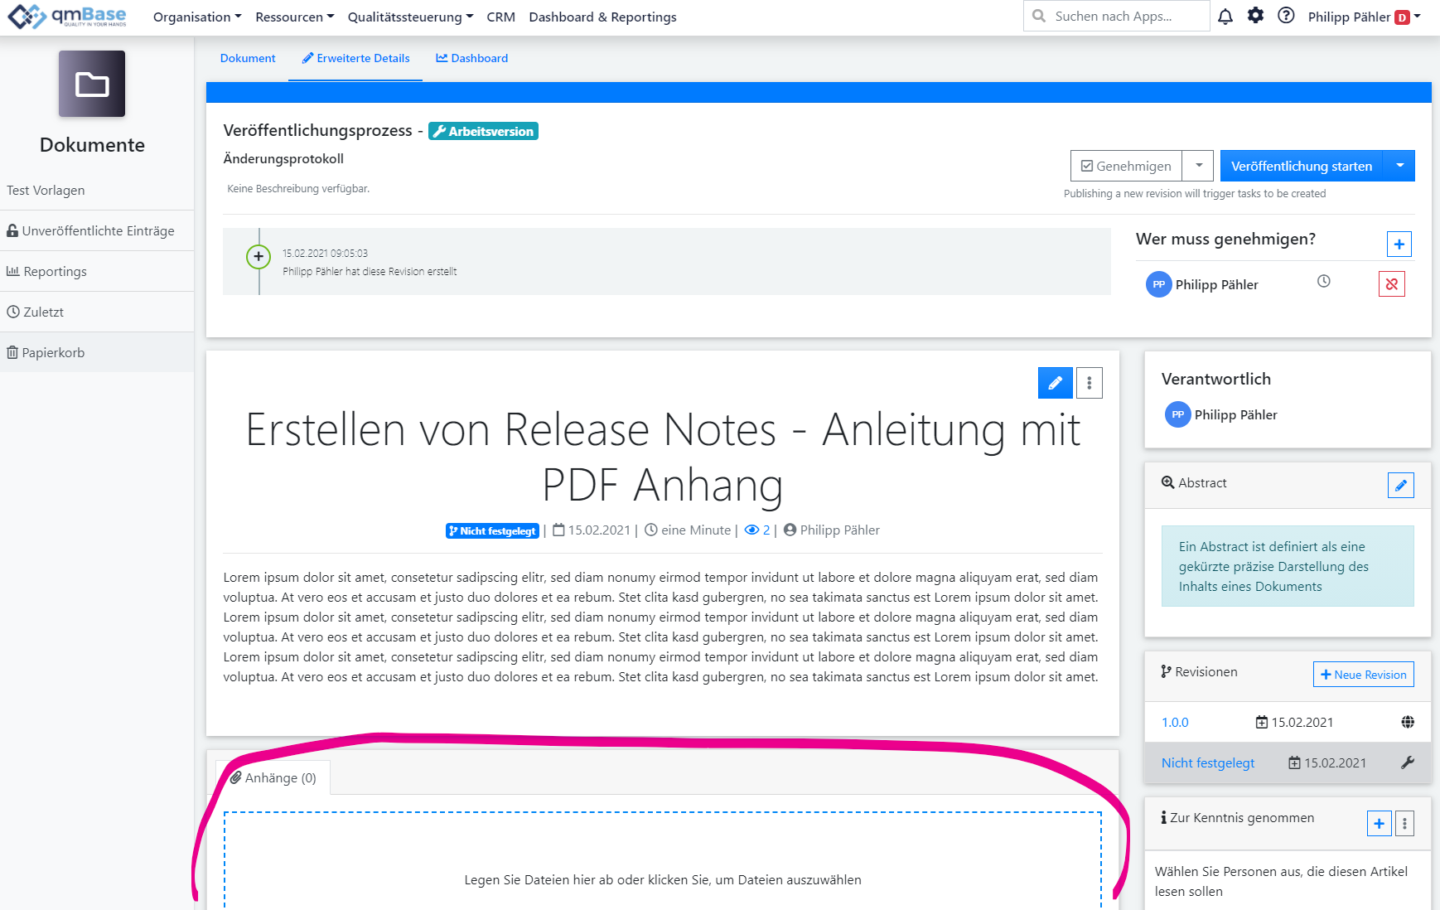Image resolution: width=1440 pixels, height=910 pixels.
Task: Switch to the Dokument tab
Action: point(248,58)
